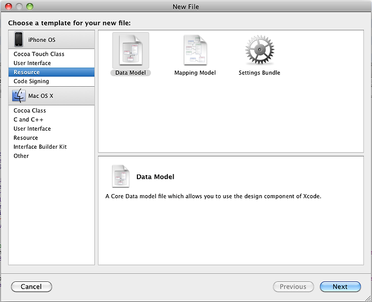Click the bold Data Model heading in description
Image resolution: width=372 pixels, height=302 pixels.
pyautogui.click(x=155, y=177)
